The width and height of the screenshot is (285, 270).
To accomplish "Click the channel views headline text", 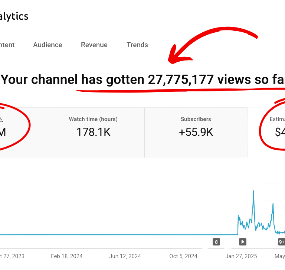I will pos(142,79).
